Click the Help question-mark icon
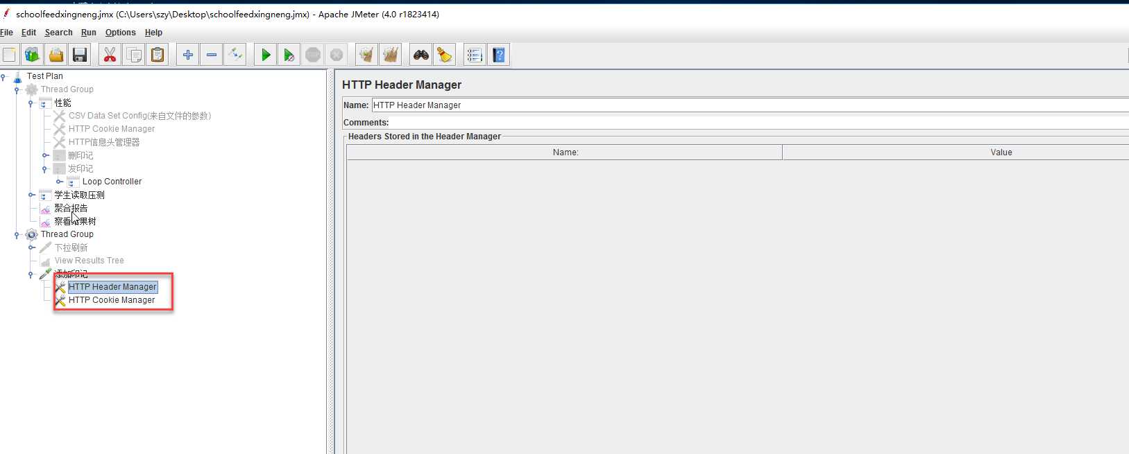This screenshot has height=454, width=1129. pyautogui.click(x=499, y=55)
